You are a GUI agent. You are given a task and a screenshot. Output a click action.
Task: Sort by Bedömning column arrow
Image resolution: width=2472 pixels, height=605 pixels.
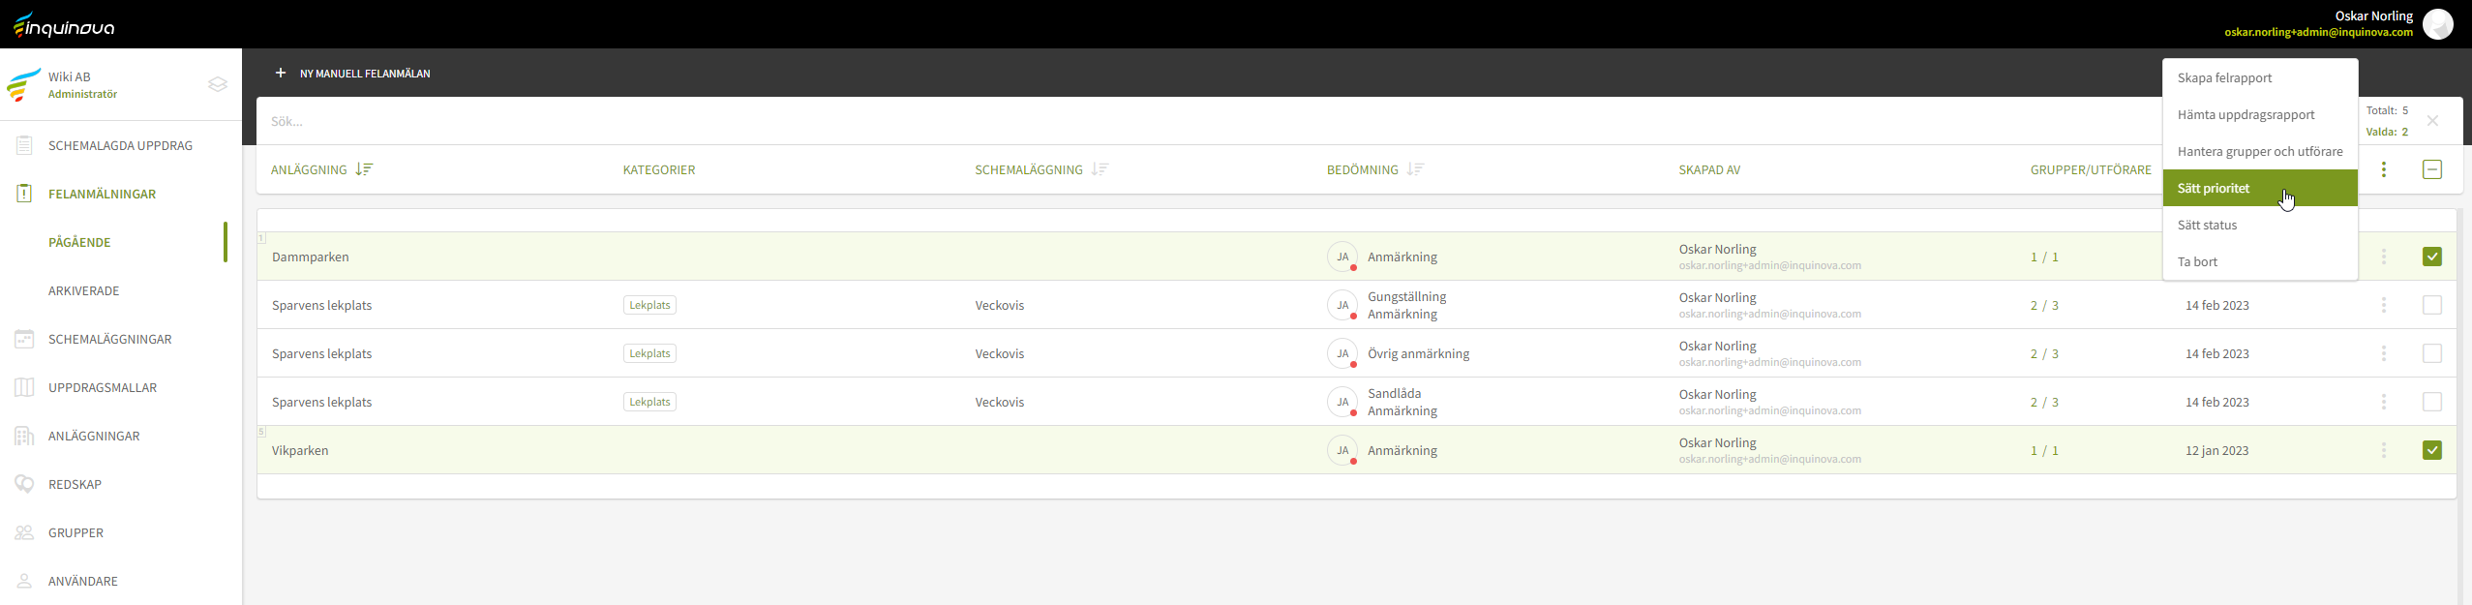tap(1415, 169)
